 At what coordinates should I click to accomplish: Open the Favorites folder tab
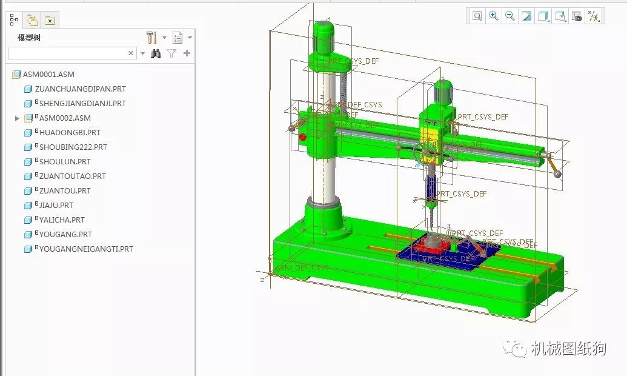pyautogui.click(x=50, y=20)
